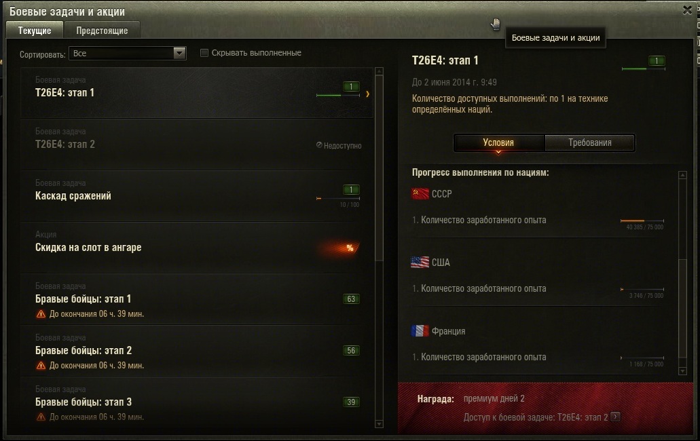Expand T26E4: этап 1 with yellow chevron
The width and height of the screenshot is (700, 441).
[367, 94]
